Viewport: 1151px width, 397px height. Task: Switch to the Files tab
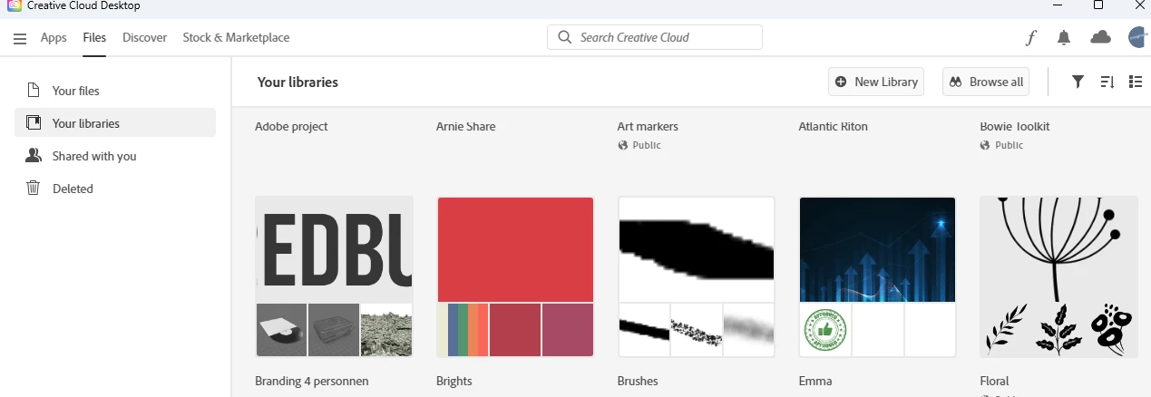pyautogui.click(x=94, y=38)
